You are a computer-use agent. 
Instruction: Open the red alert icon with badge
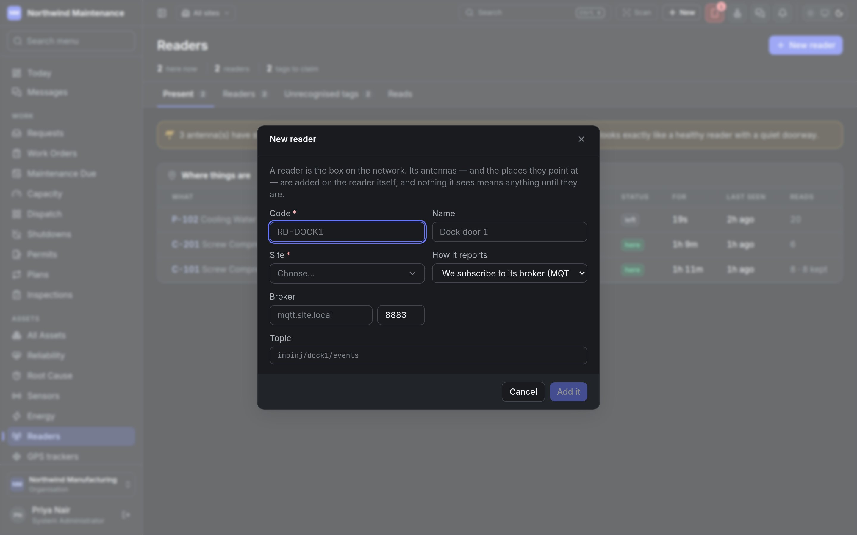point(715,13)
